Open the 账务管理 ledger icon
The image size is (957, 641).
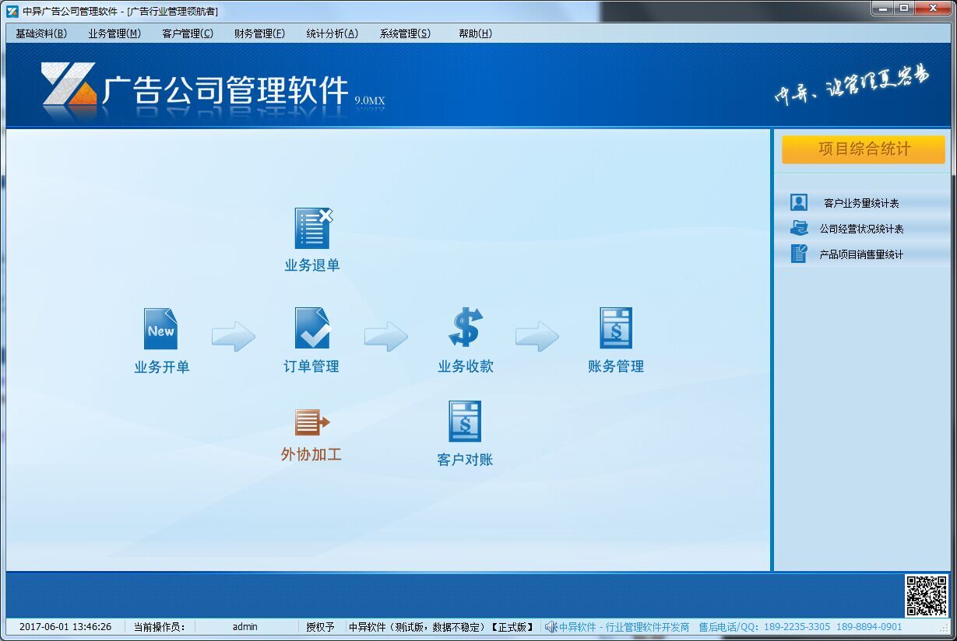point(616,328)
